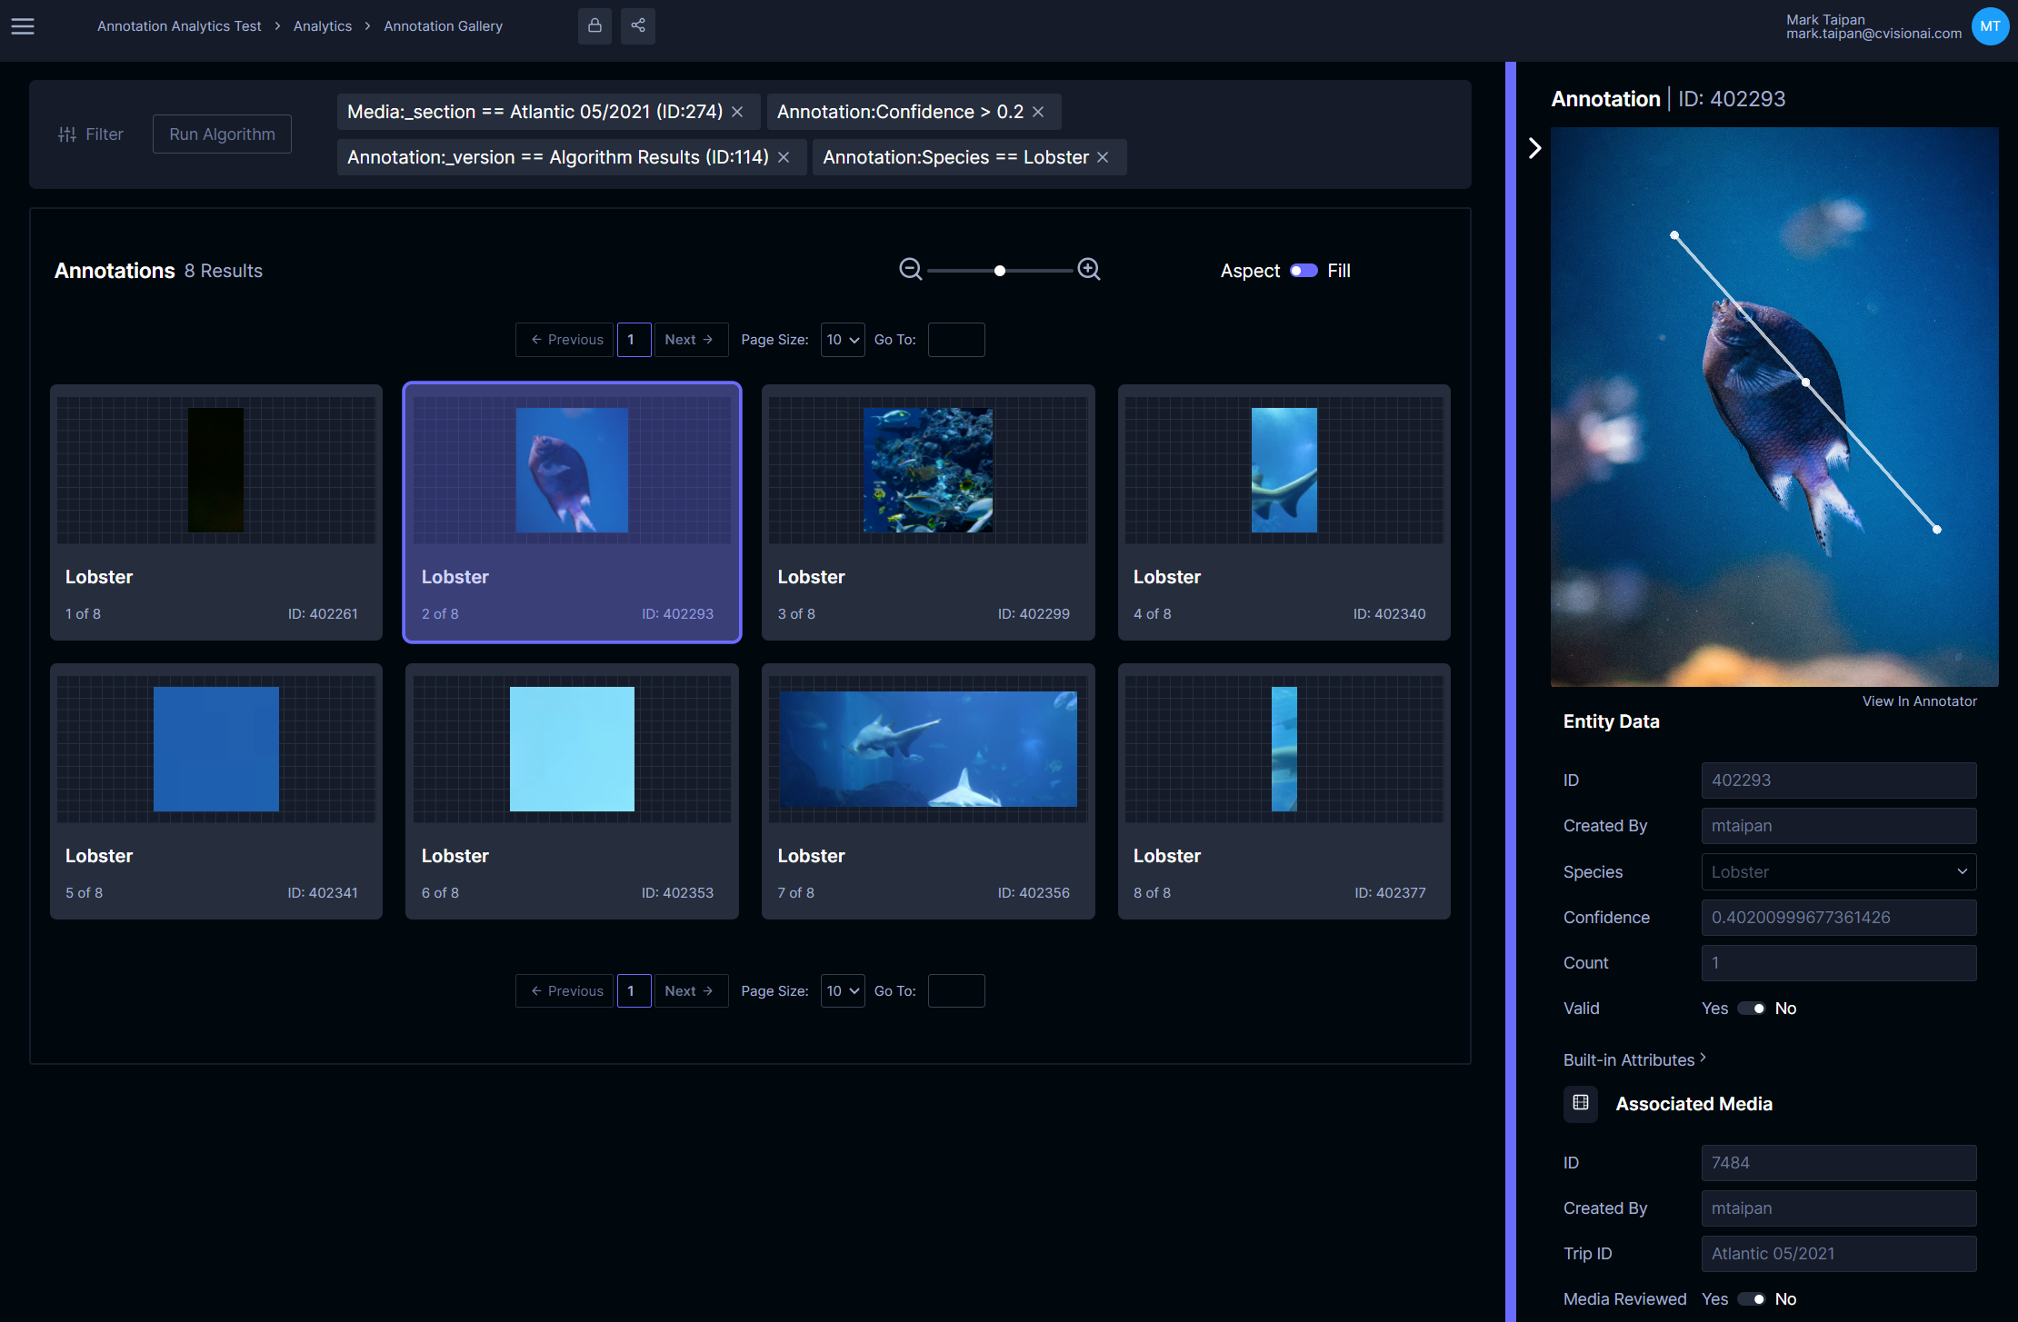Viewport: 2018px width, 1322px height.
Task: Click the share icon in header
Action: pyautogui.click(x=638, y=25)
